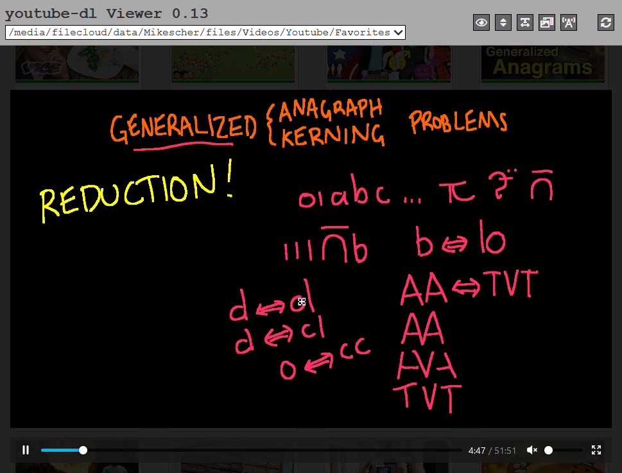Click the Generalized Anagrams thumbnail
Viewport: 622px width, 473px height.
tap(542, 64)
